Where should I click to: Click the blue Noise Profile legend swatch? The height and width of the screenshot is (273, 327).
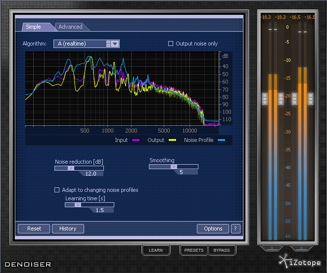pyautogui.click(x=222, y=140)
